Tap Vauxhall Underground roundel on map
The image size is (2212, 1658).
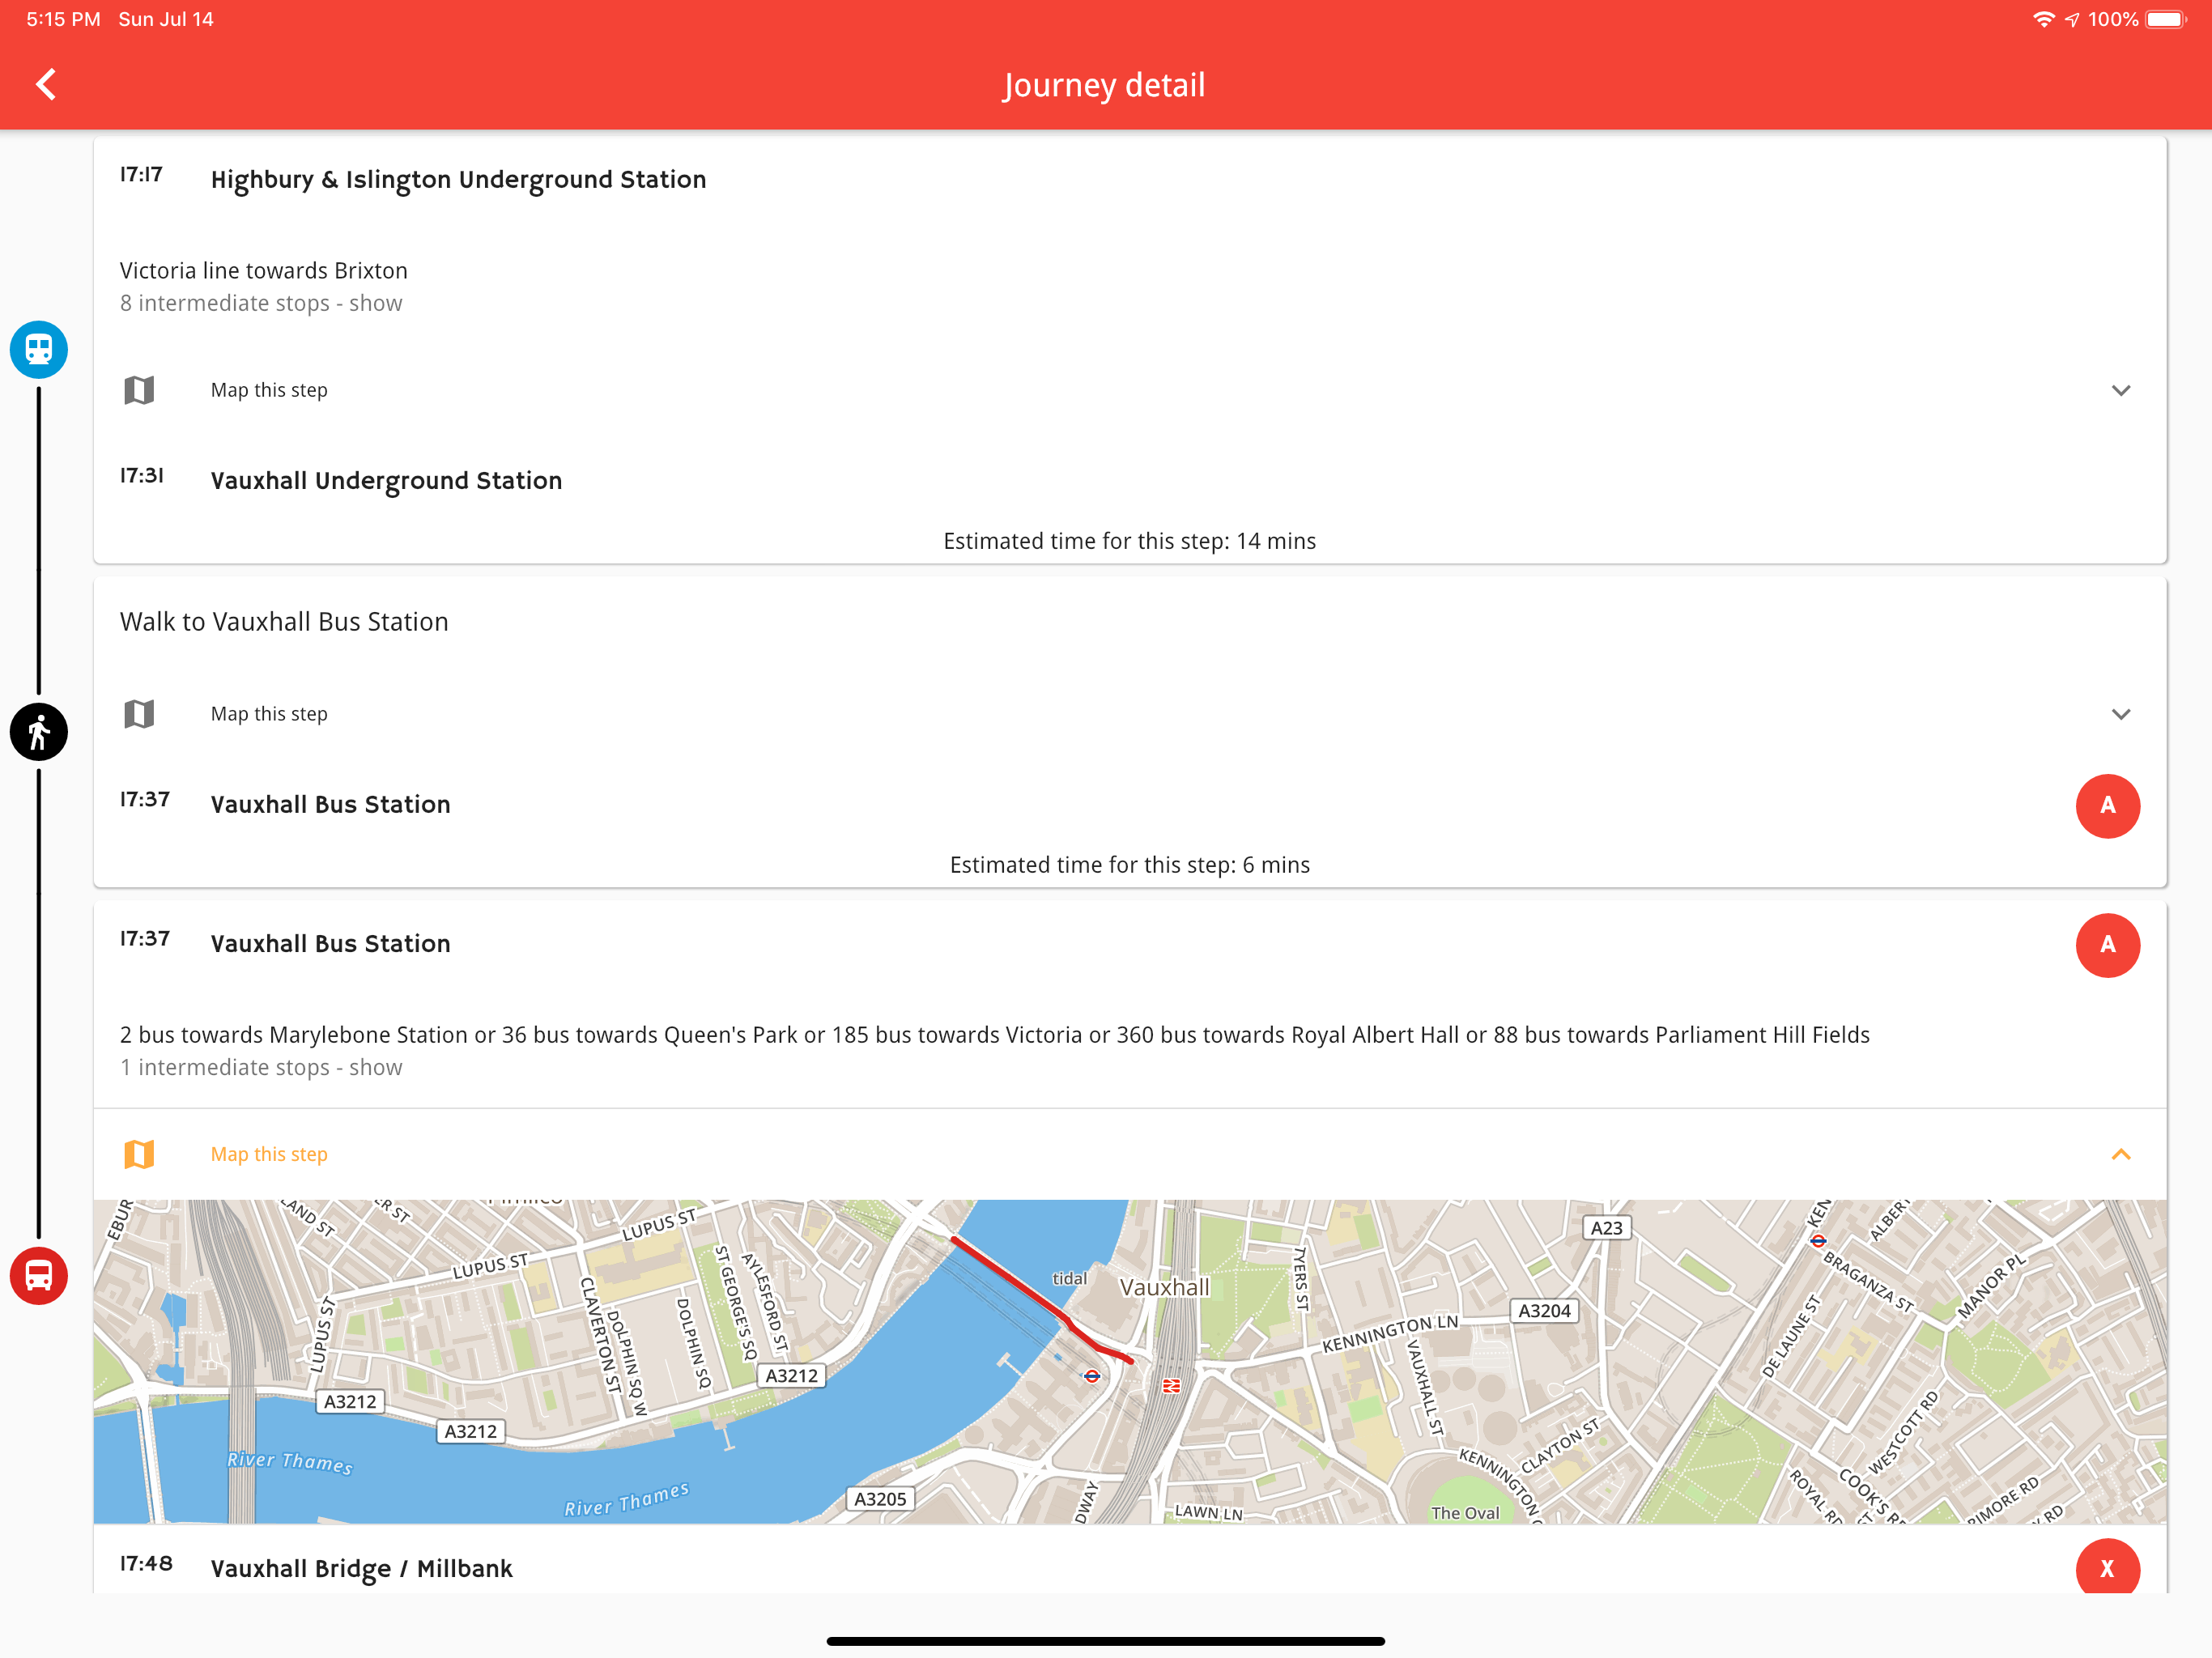click(1091, 1376)
